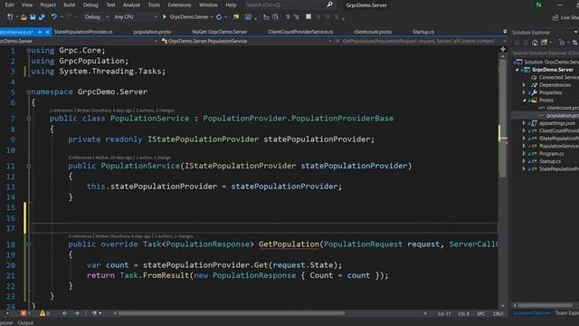Image resolution: width=579 pixels, height=326 pixels.
Task: Toggle pin on the PopulationService.cs tab
Action: [40, 33]
